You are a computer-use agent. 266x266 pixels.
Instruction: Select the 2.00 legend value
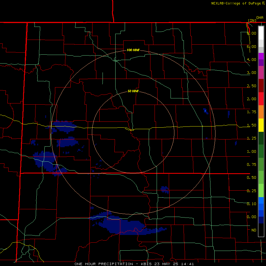click(252, 99)
